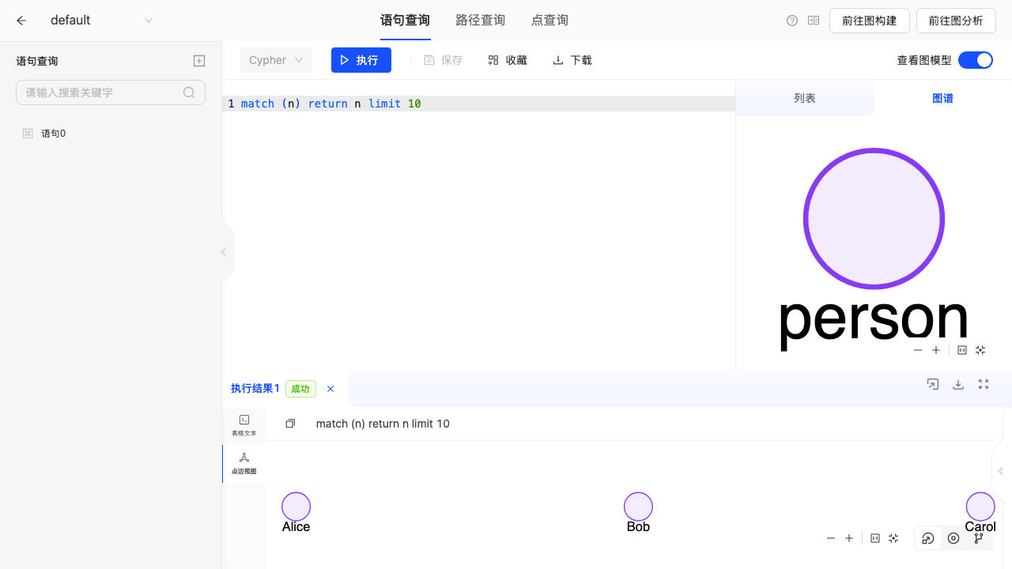Close the 执行结果1 result tab

[330, 389]
